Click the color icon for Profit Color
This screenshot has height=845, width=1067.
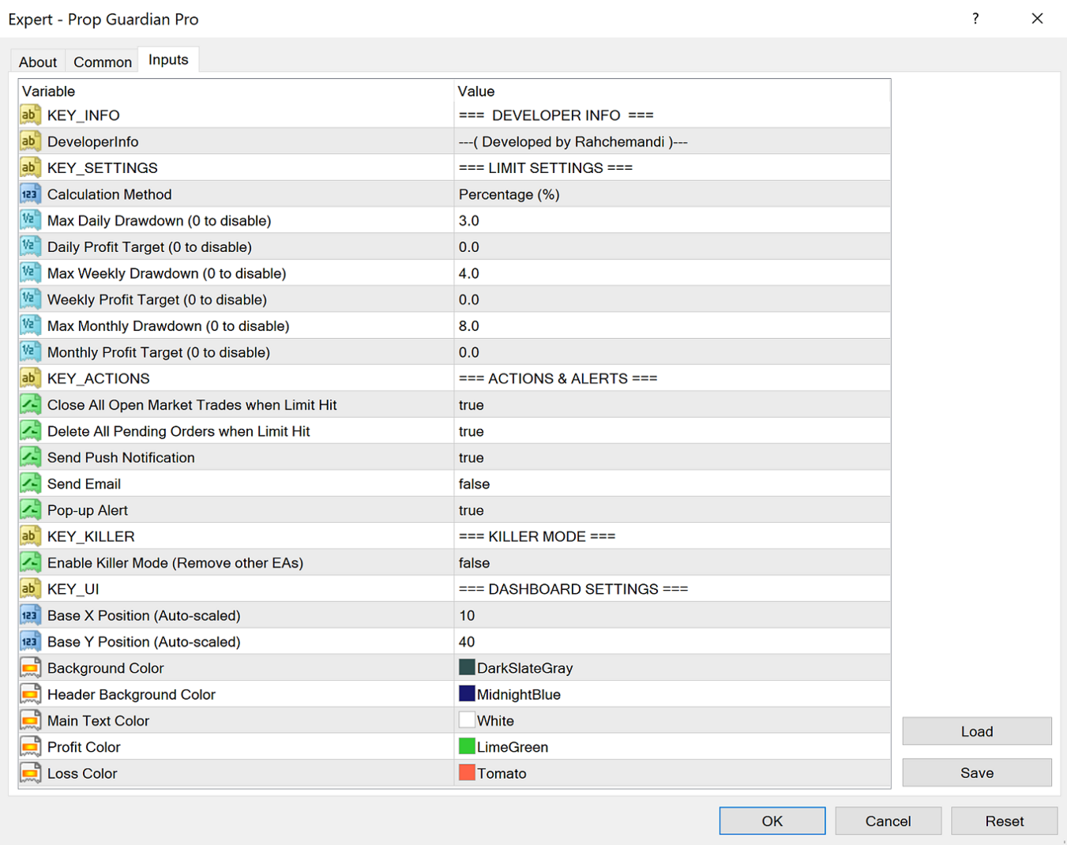point(30,747)
